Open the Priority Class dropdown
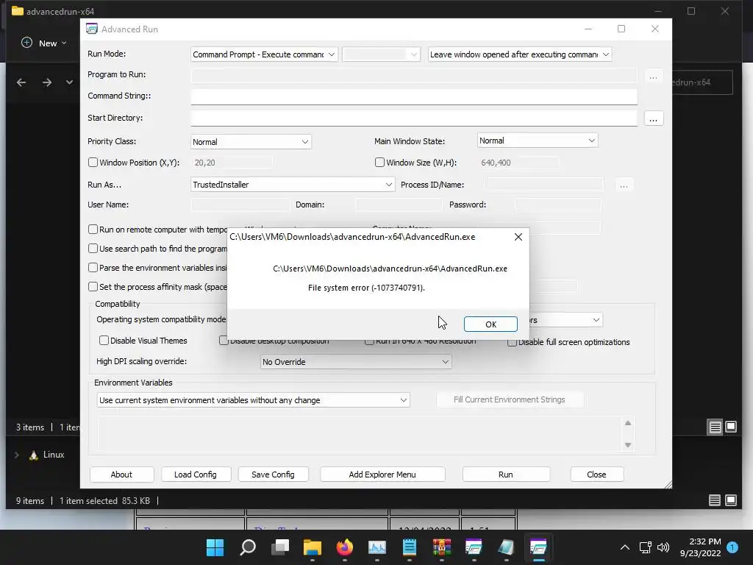Viewport: 753px width, 565px height. pos(251,142)
